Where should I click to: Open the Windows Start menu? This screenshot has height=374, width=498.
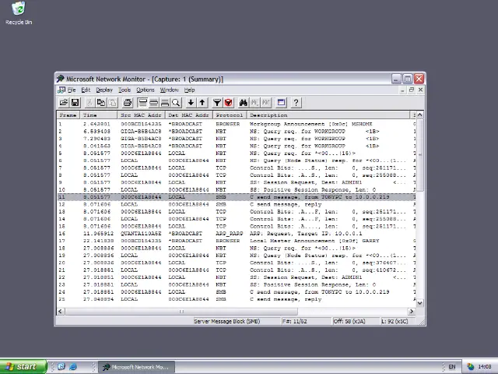23,367
